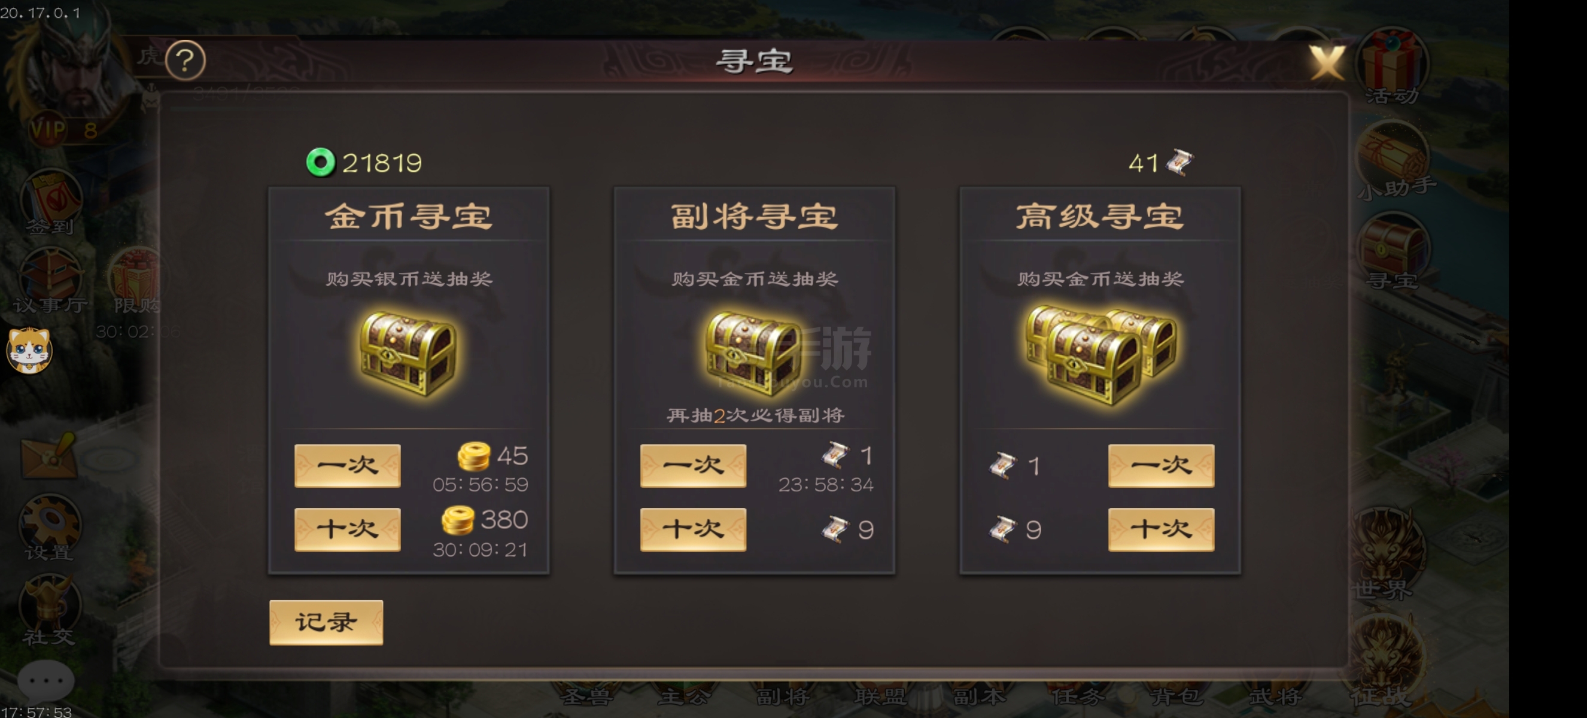This screenshot has width=1587, height=718.
Task: Click 十次 under 高级寻宝
Action: click(x=1162, y=530)
